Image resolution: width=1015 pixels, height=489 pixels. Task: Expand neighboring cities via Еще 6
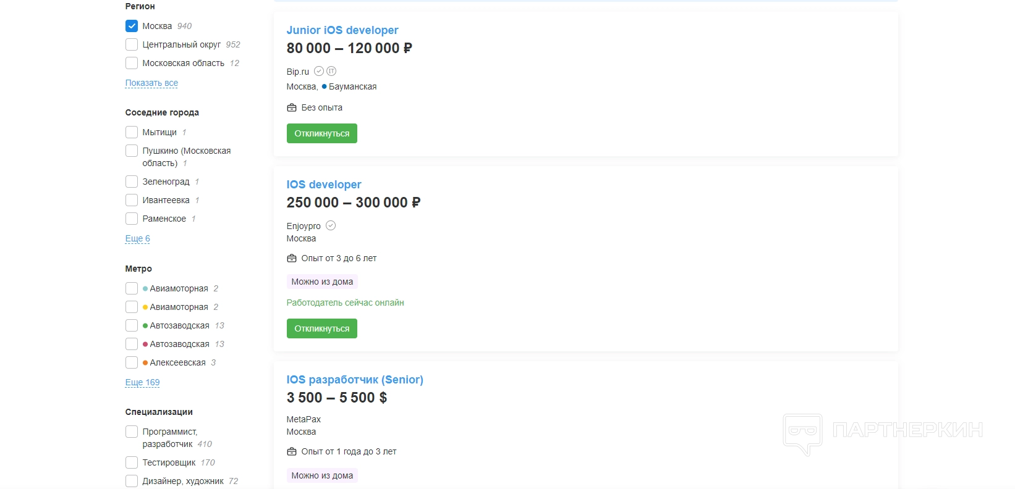pyautogui.click(x=137, y=238)
